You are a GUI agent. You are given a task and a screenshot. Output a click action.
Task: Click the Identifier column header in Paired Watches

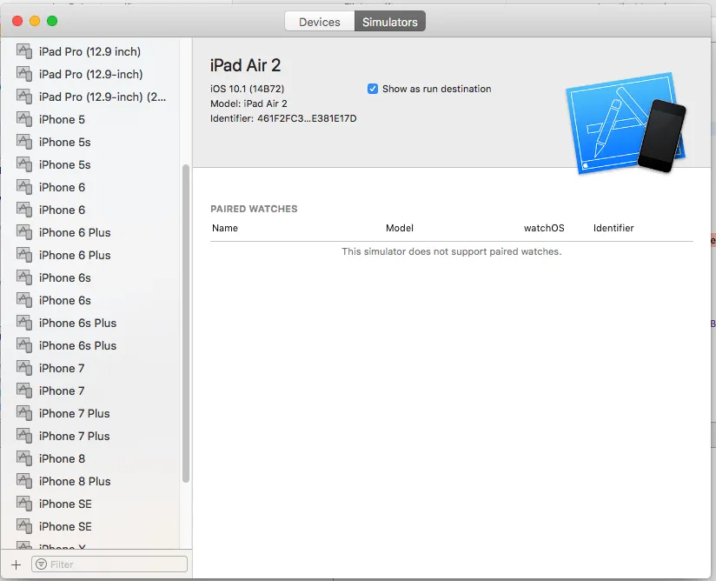(613, 228)
